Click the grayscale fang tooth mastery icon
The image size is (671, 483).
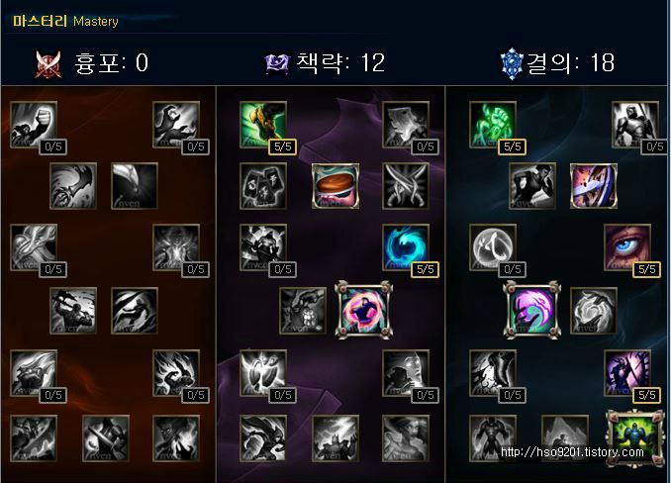135,186
